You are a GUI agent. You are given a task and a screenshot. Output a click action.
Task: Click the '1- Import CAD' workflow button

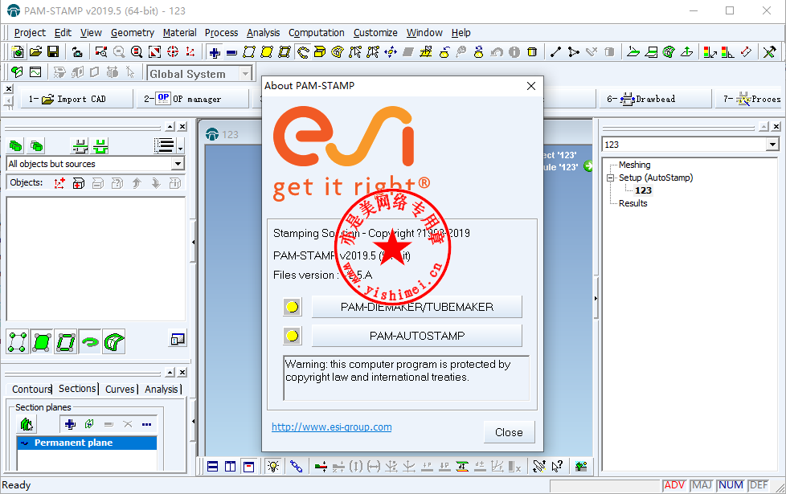[x=77, y=99]
